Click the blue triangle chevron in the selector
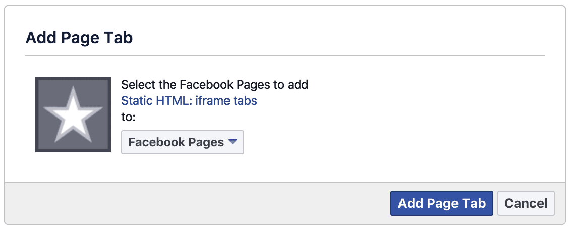 [x=233, y=142]
